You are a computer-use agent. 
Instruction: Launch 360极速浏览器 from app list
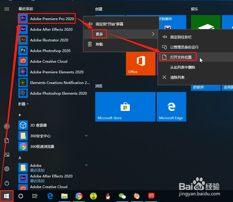click(x=51, y=146)
